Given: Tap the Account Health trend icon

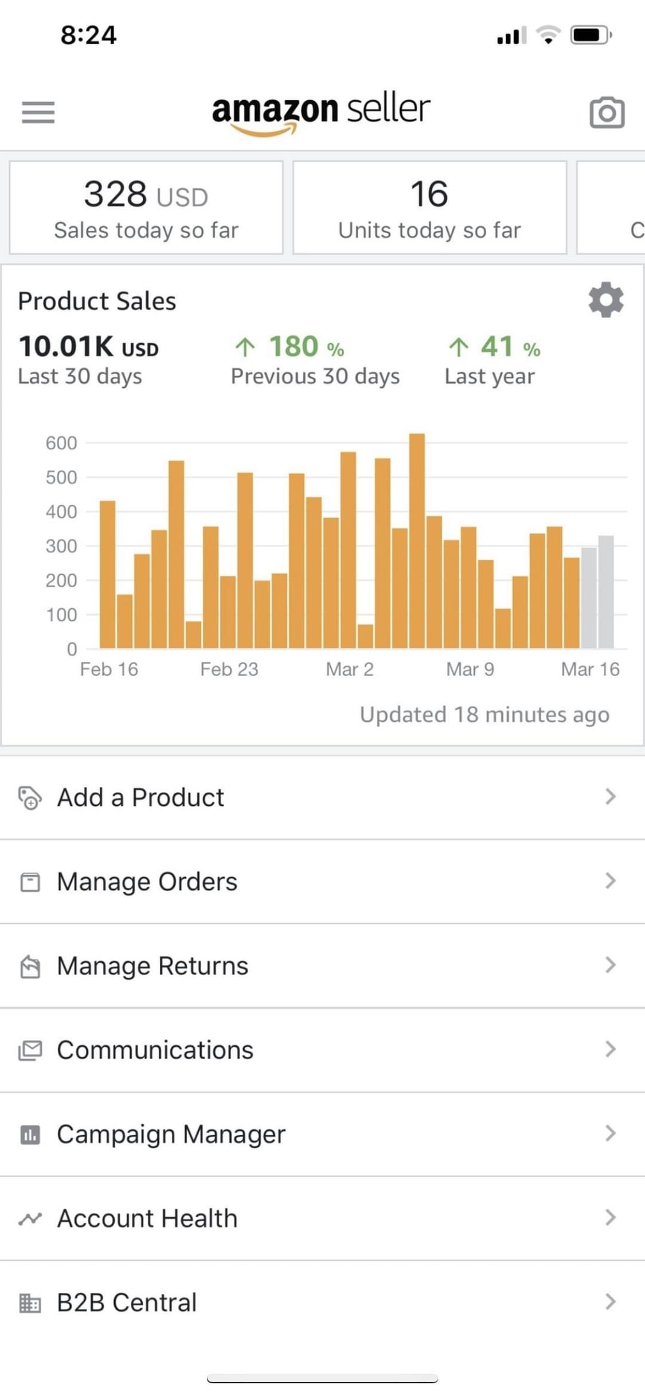Looking at the screenshot, I should pyautogui.click(x=30, y=1218).
